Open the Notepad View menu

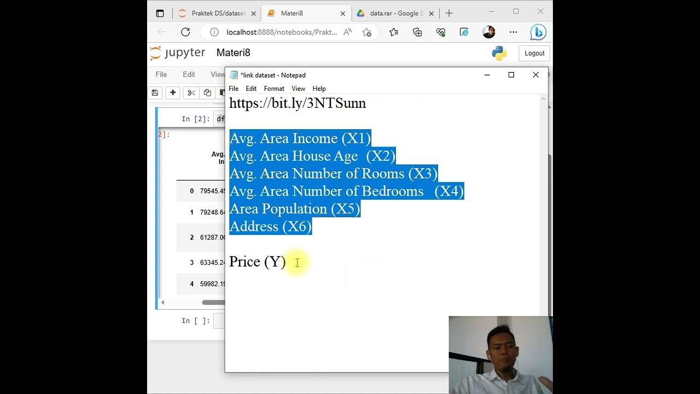(298, 88)
